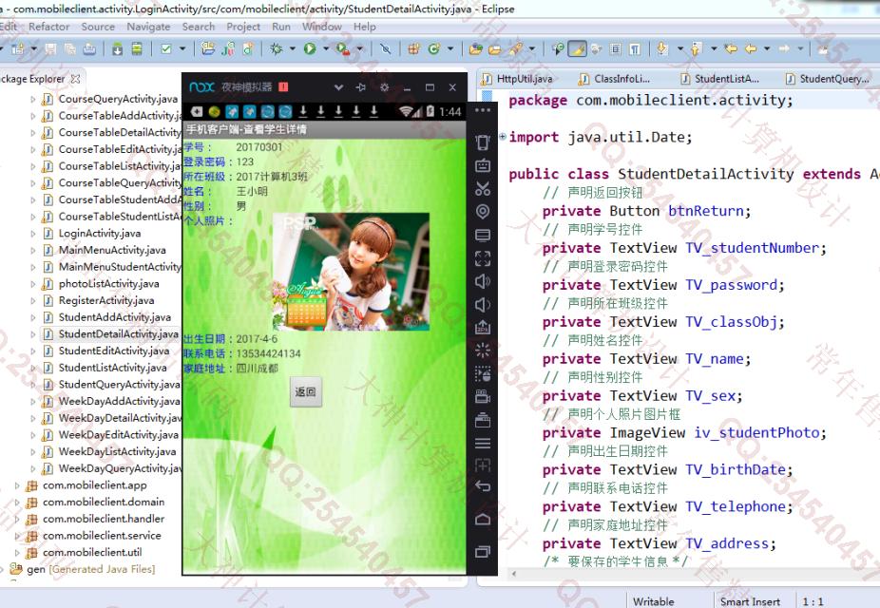Open the Run dropdown arrow

[x=326, y=49]
